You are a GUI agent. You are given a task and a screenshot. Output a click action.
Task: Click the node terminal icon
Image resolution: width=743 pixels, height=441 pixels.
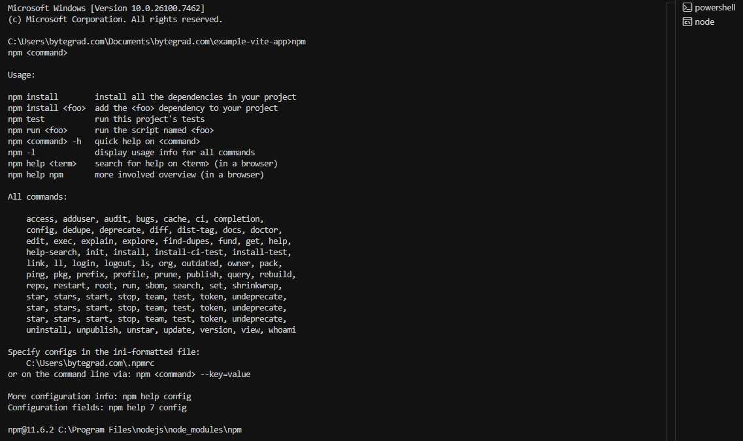687,22
